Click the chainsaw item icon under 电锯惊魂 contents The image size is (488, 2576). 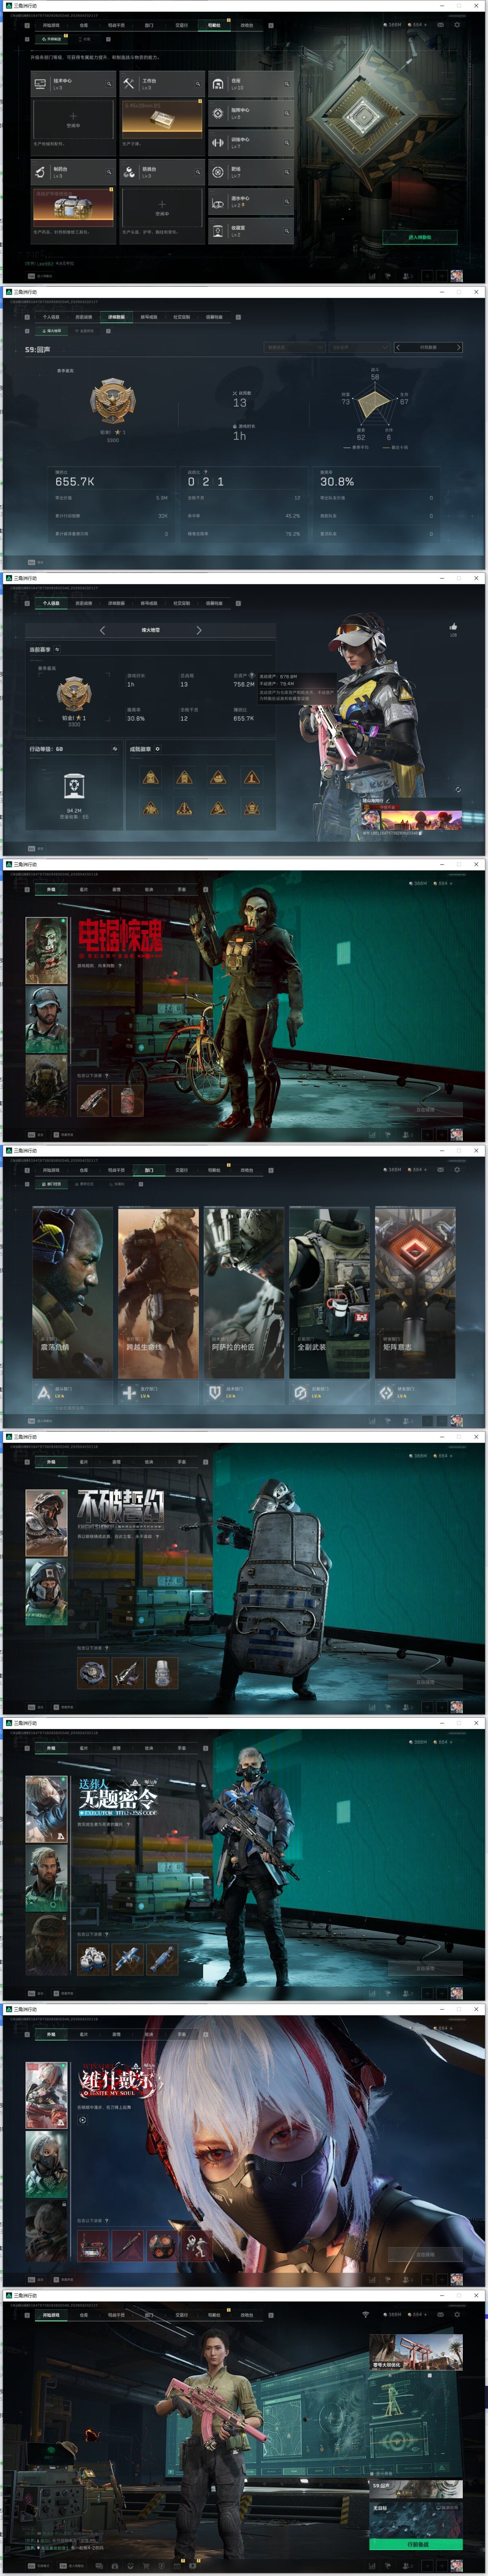(x=93, y=1100)
